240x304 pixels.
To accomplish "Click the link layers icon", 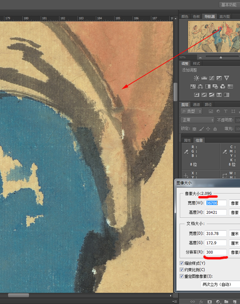I will click(193, 302).
